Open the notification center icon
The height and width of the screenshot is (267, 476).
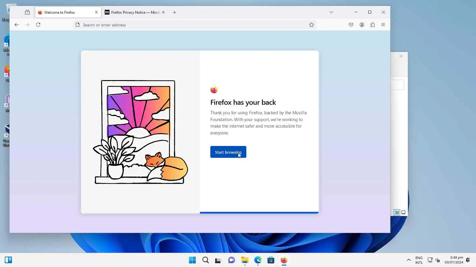coord(468,260)
